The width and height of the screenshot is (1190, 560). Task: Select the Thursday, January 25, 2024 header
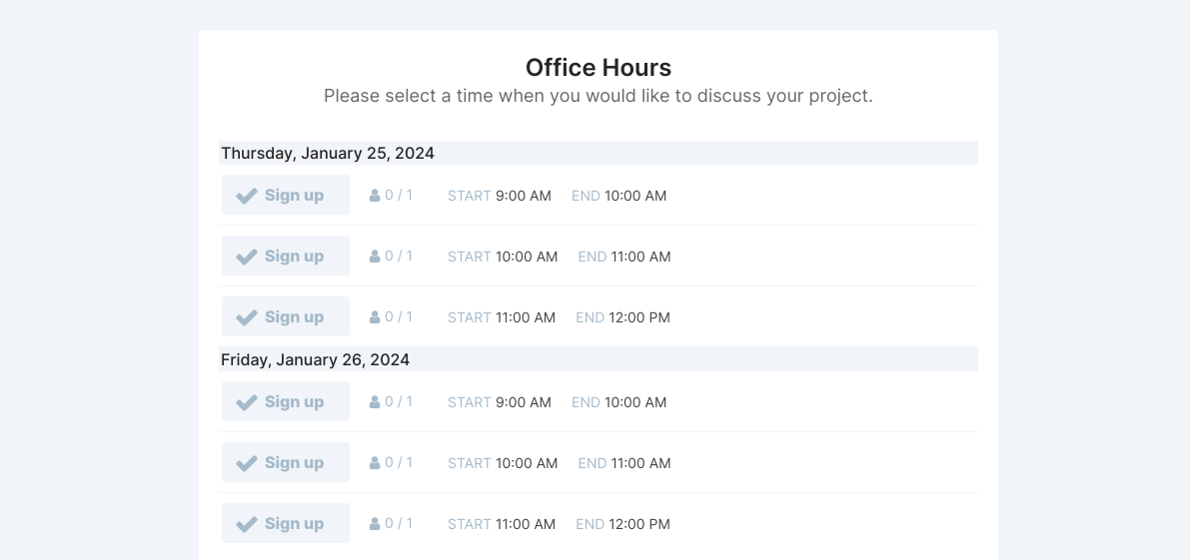(598, 153)
